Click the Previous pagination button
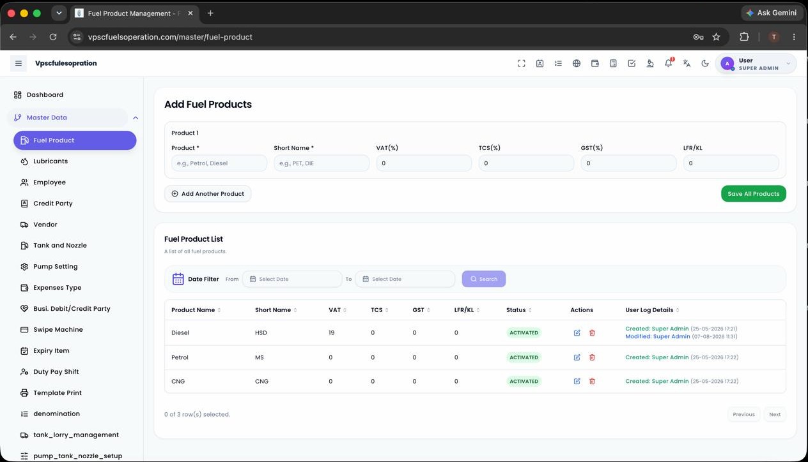 (744, 415)
